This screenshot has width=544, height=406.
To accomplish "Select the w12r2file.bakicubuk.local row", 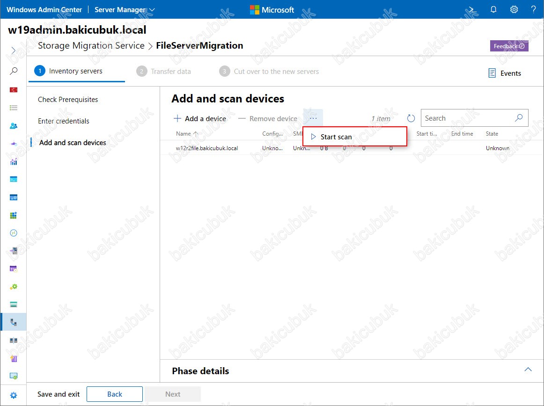I will 352,148.
